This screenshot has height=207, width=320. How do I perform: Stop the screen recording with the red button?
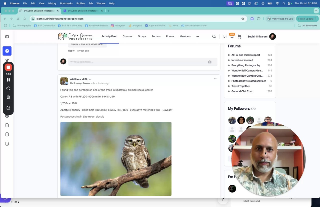[8, 67]
